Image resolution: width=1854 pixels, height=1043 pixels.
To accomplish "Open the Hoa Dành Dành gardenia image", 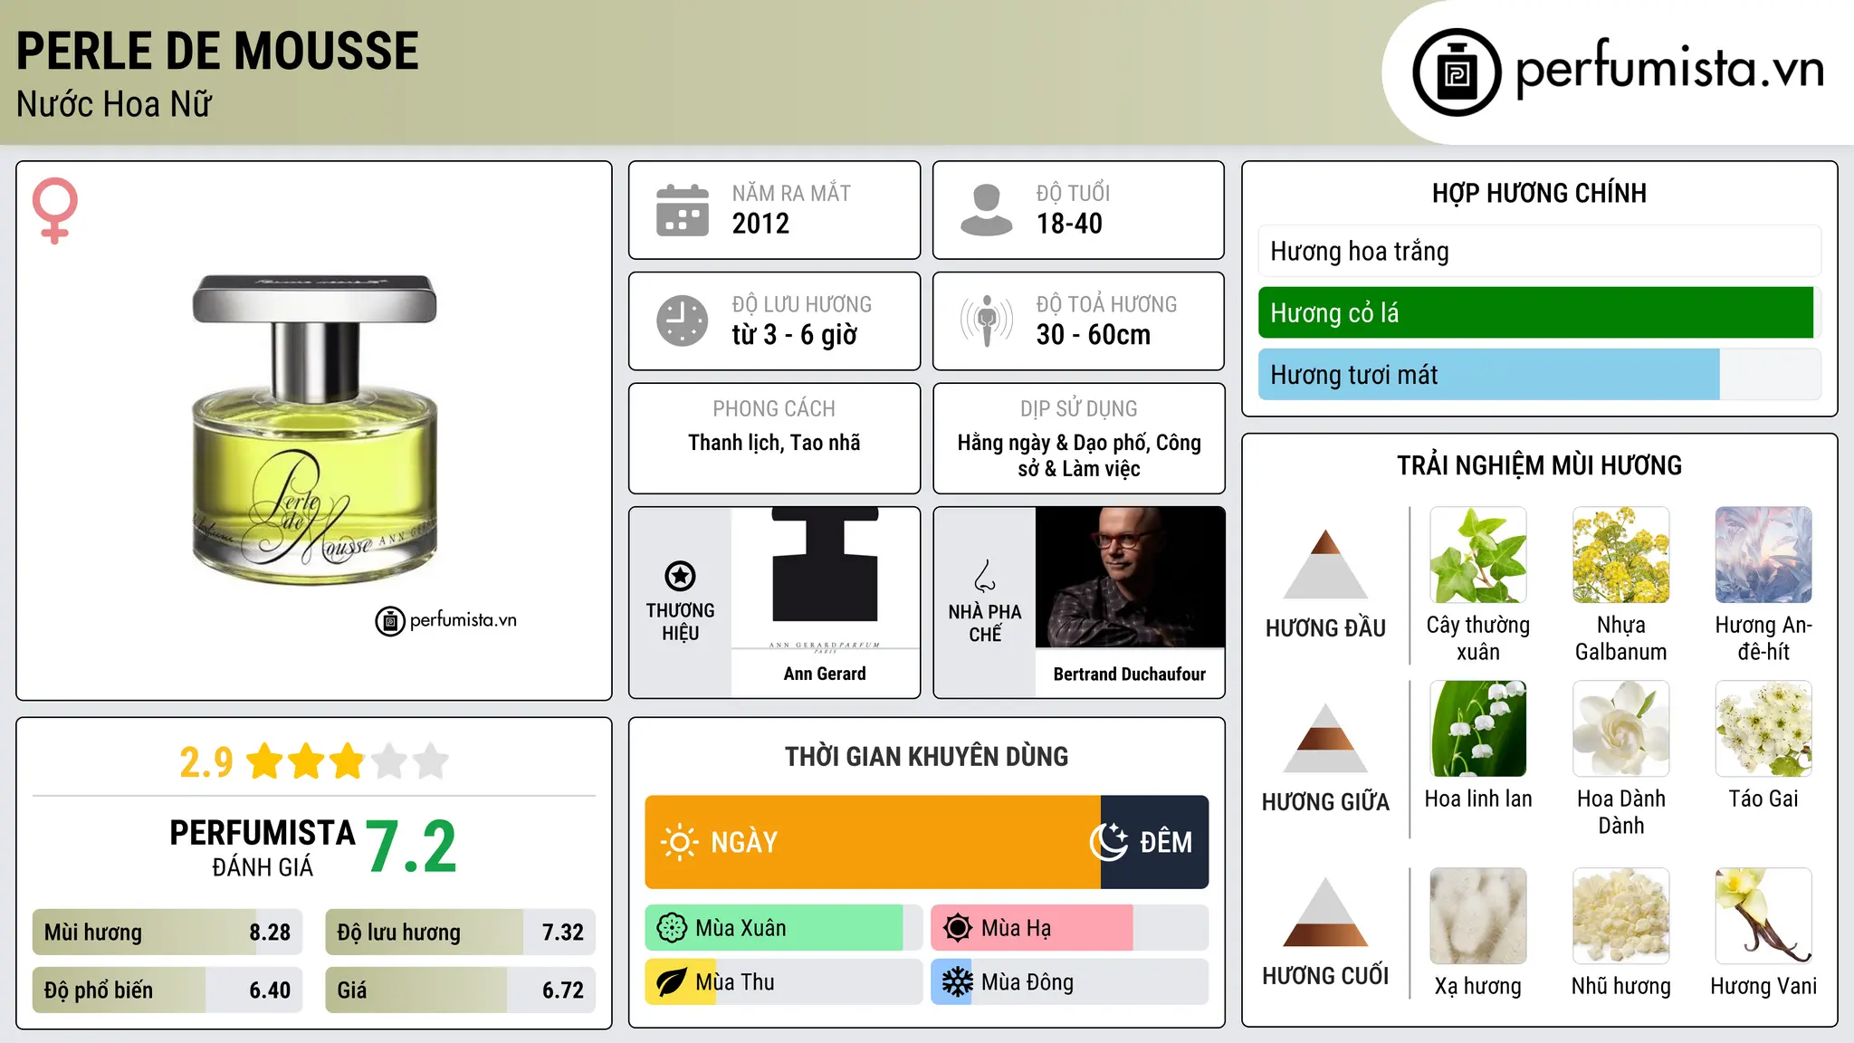I will (1621, 729).
